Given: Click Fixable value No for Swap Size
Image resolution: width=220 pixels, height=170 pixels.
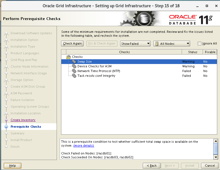Looking at the screenshot, I should point(205,61).
